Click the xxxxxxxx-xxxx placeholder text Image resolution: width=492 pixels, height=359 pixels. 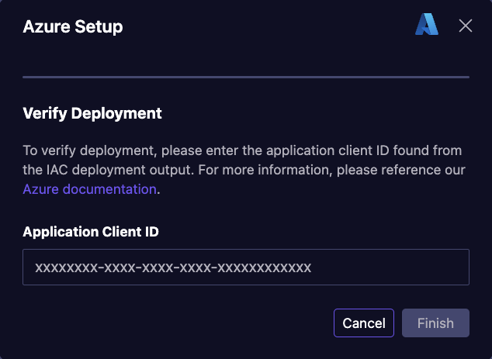pyautogui.click(x=173, y=268)
